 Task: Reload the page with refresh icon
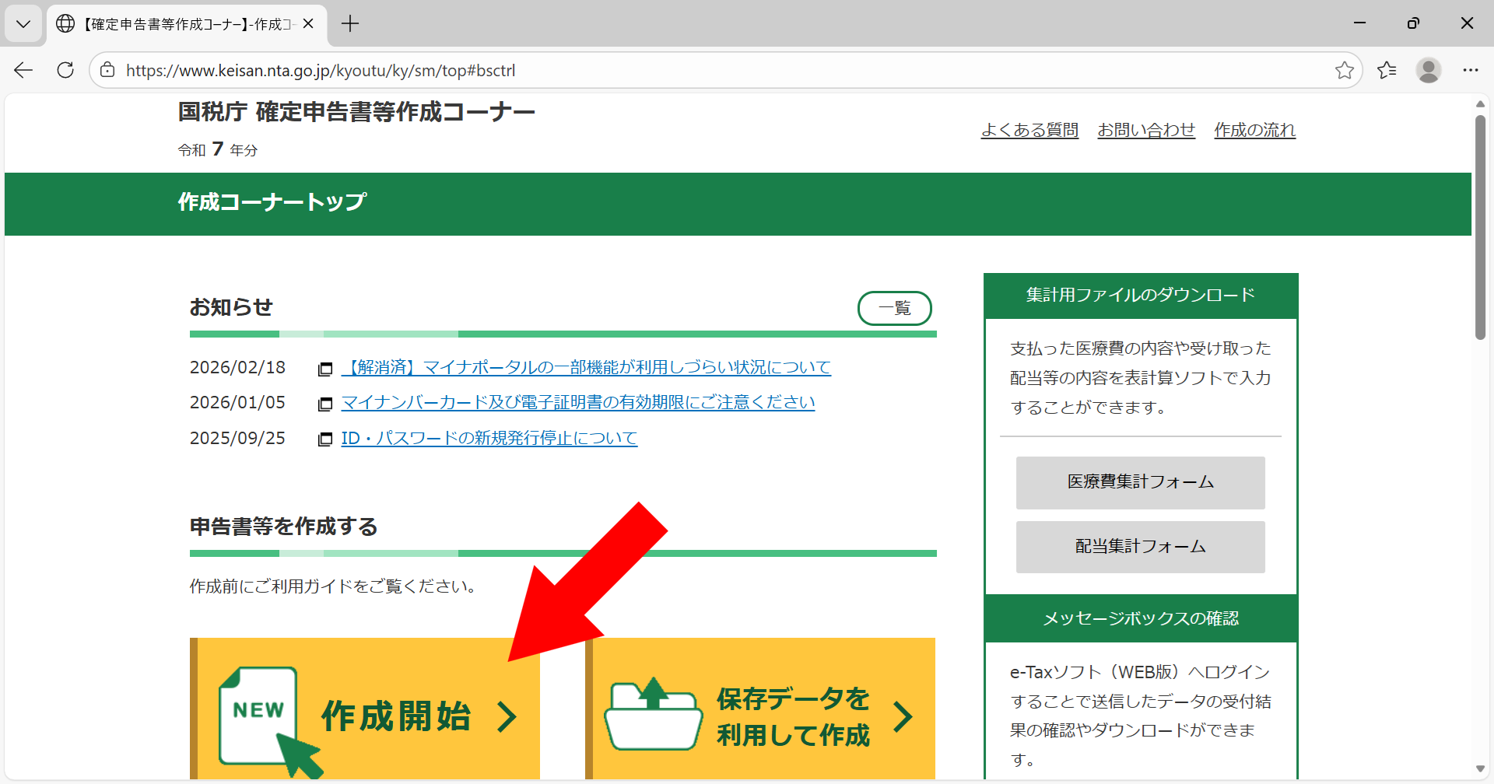(65, 70)
